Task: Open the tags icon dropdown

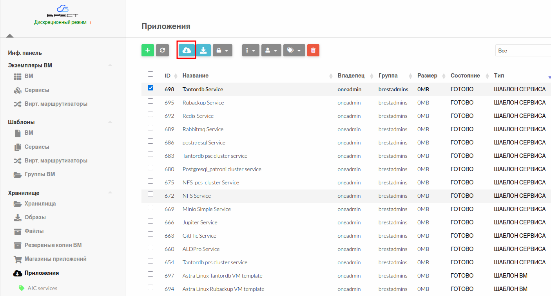Action: (x=294, y=50)
